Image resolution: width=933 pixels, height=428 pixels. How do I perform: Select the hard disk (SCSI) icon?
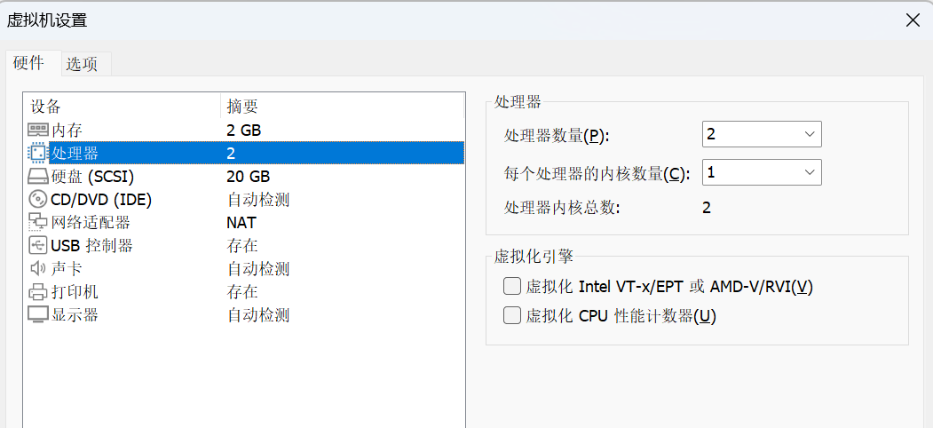click(x=38, y=176)
